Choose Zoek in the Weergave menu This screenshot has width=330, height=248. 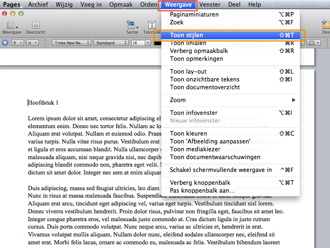coord(231,22)
